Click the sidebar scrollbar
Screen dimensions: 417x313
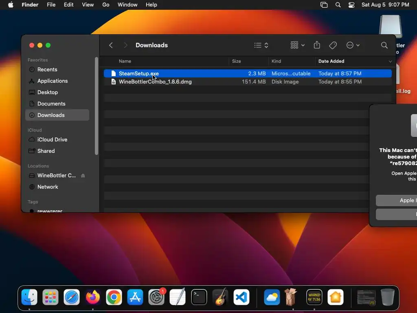[96, 106]
